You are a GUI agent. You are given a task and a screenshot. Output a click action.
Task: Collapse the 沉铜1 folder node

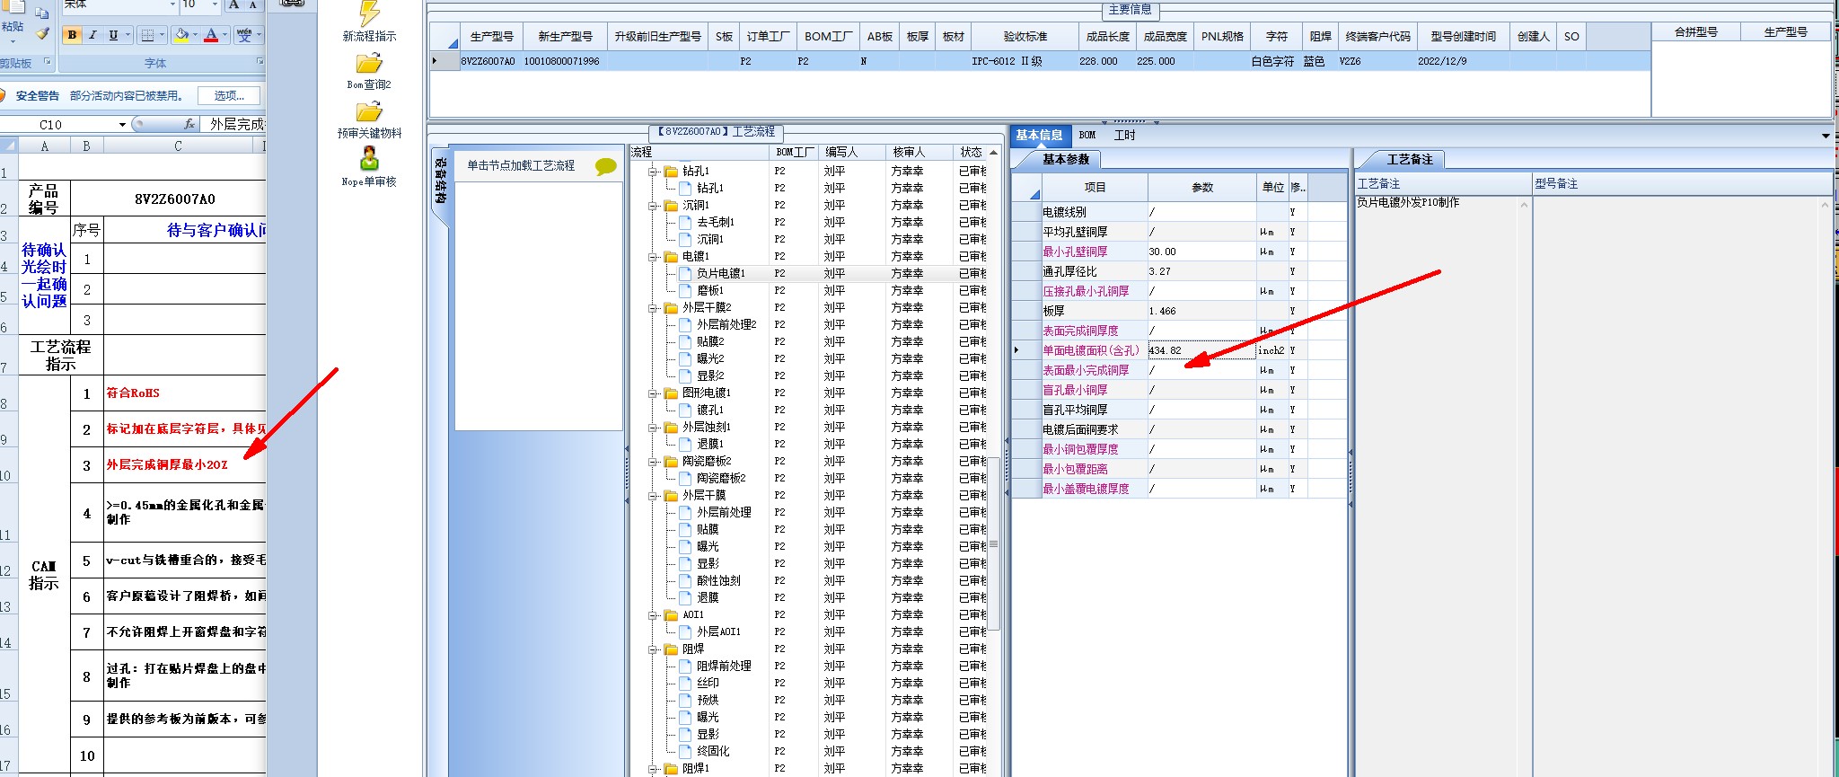(x=655, y=205)
